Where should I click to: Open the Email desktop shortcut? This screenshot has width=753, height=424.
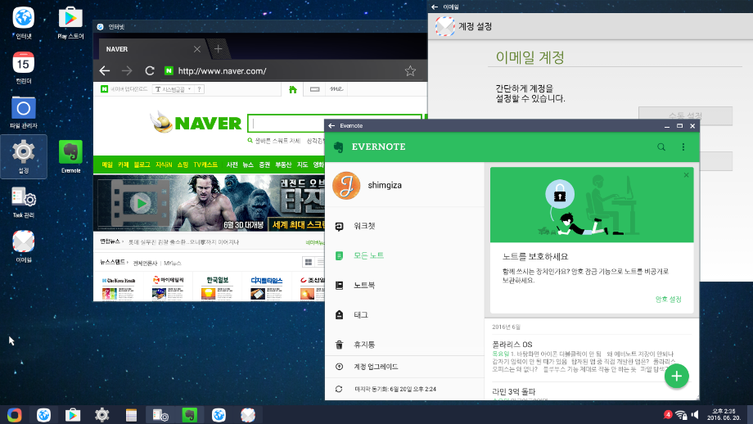[24, 246]
